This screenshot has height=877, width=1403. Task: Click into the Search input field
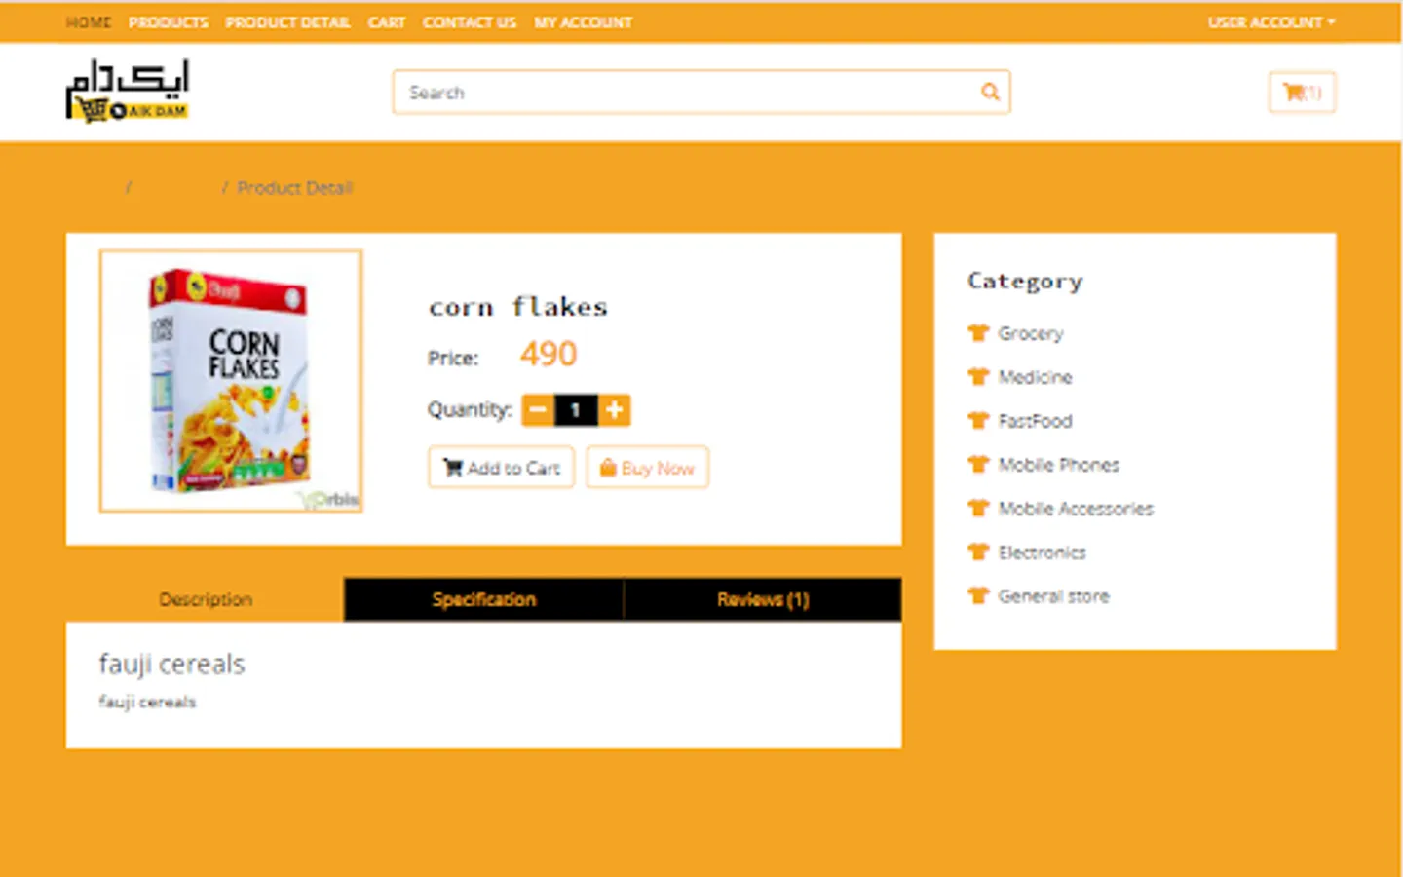[x=687, y=92]
